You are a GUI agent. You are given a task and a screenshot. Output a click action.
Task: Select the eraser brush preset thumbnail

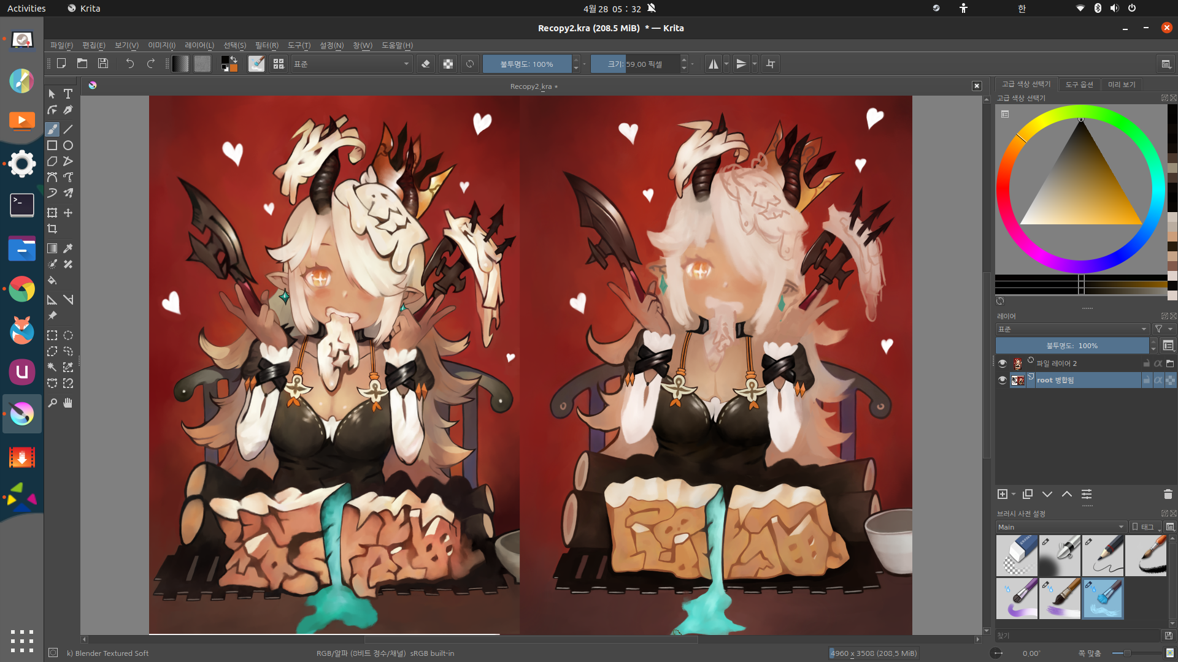coord(1017,555)
